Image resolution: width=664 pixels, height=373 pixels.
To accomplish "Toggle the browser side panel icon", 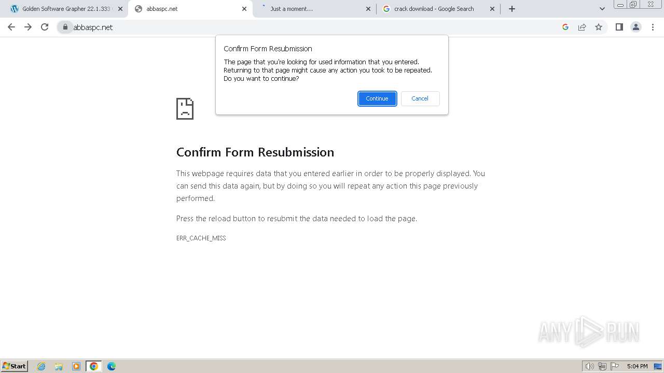I will click(619, 27).
